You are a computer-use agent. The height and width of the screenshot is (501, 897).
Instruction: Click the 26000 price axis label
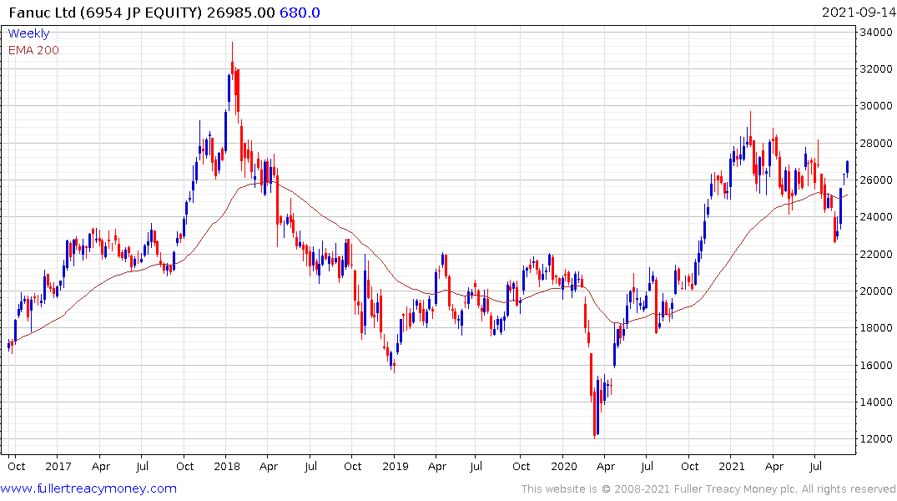[875, 180]
